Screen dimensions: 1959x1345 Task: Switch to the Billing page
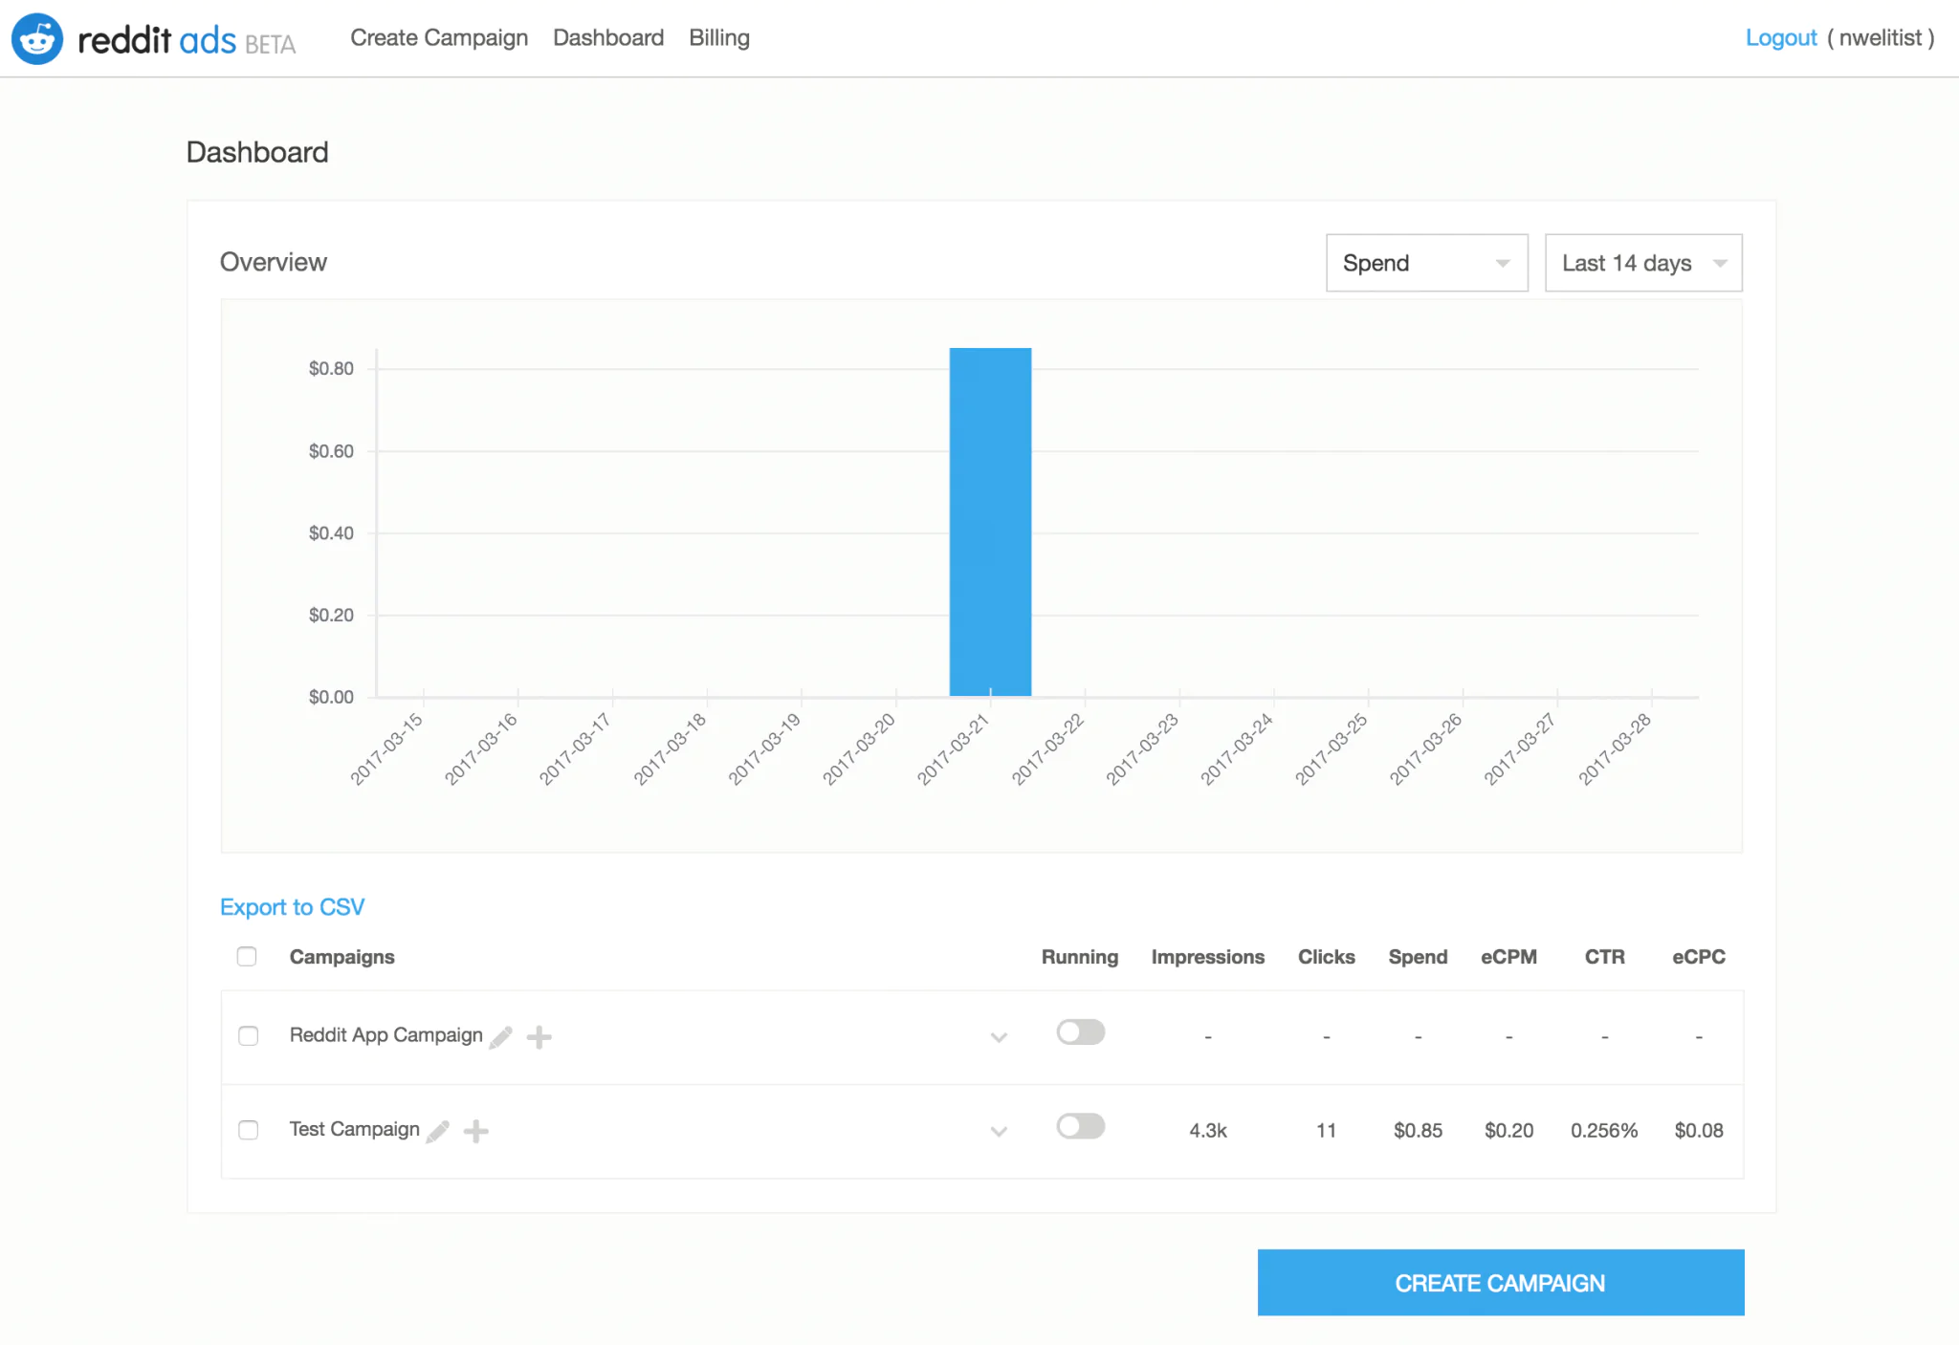point(718,37)
